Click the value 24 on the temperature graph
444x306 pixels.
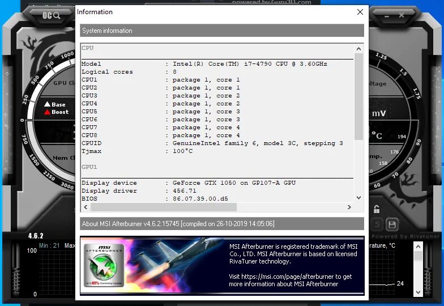click(x=400, y=283)
